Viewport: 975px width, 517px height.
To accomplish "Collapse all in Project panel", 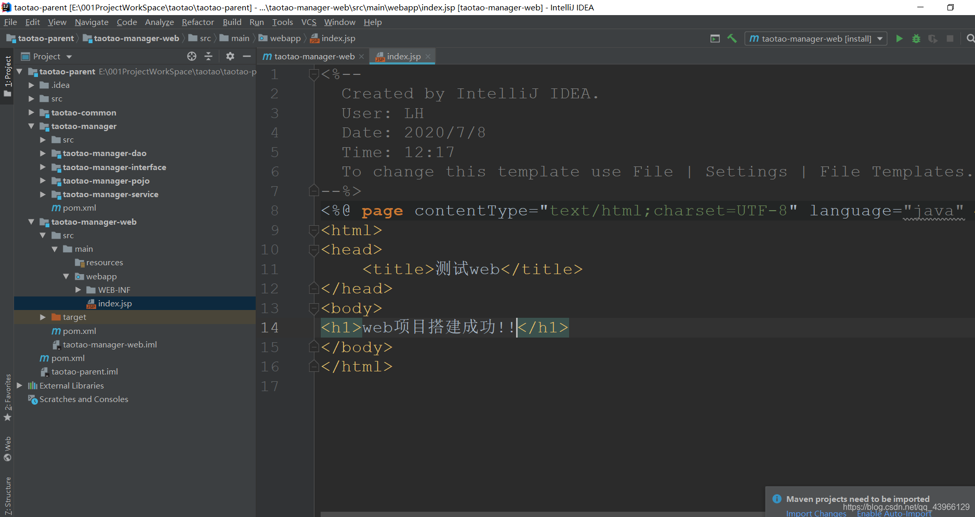I will (x=208, y=56).
